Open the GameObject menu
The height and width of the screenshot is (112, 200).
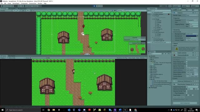[16, 3]
